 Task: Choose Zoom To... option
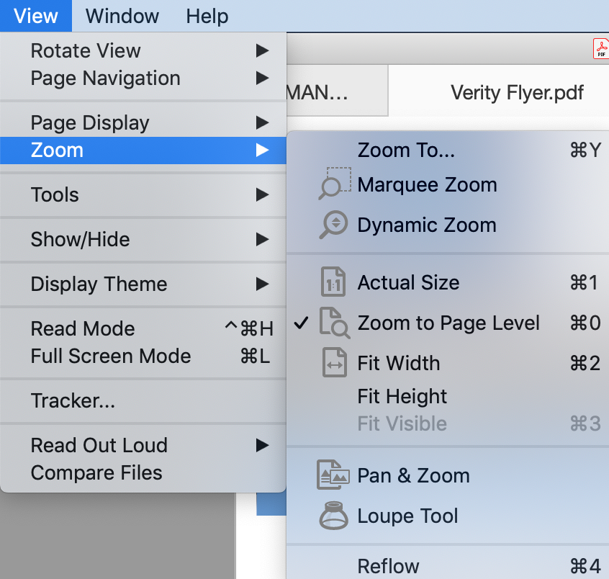[406, 151]
